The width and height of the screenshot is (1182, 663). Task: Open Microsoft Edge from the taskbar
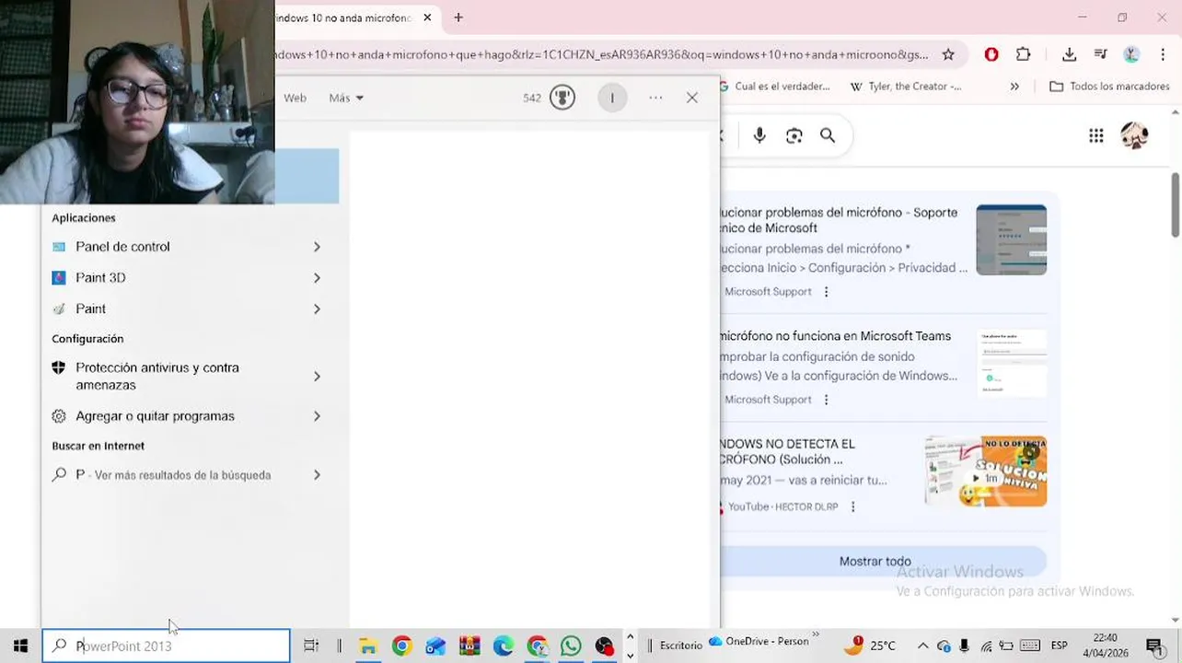pyautogui.click(x=504, y=646)
